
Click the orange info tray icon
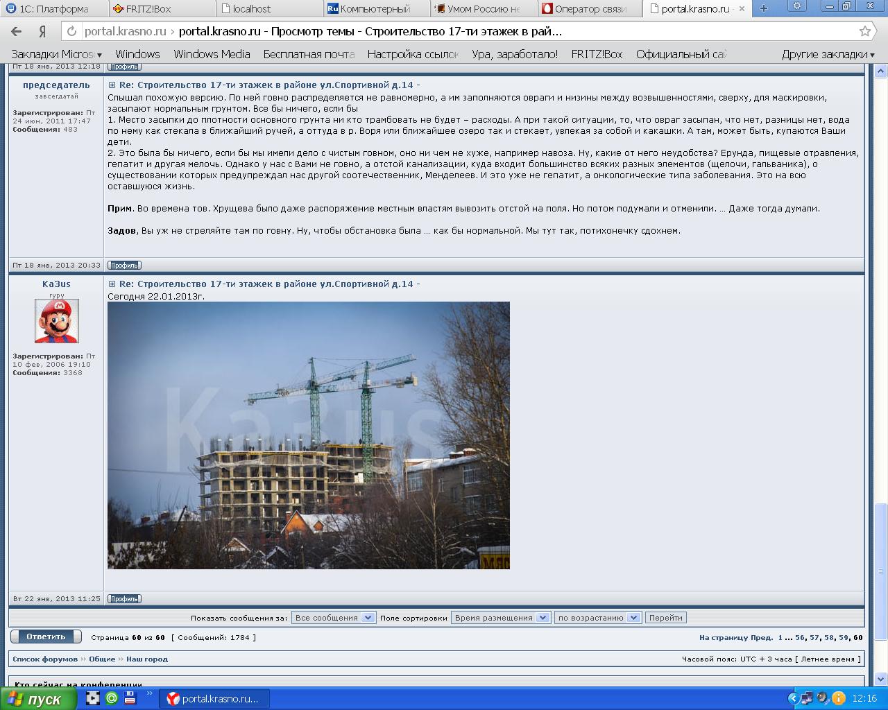tap(838, 699)
